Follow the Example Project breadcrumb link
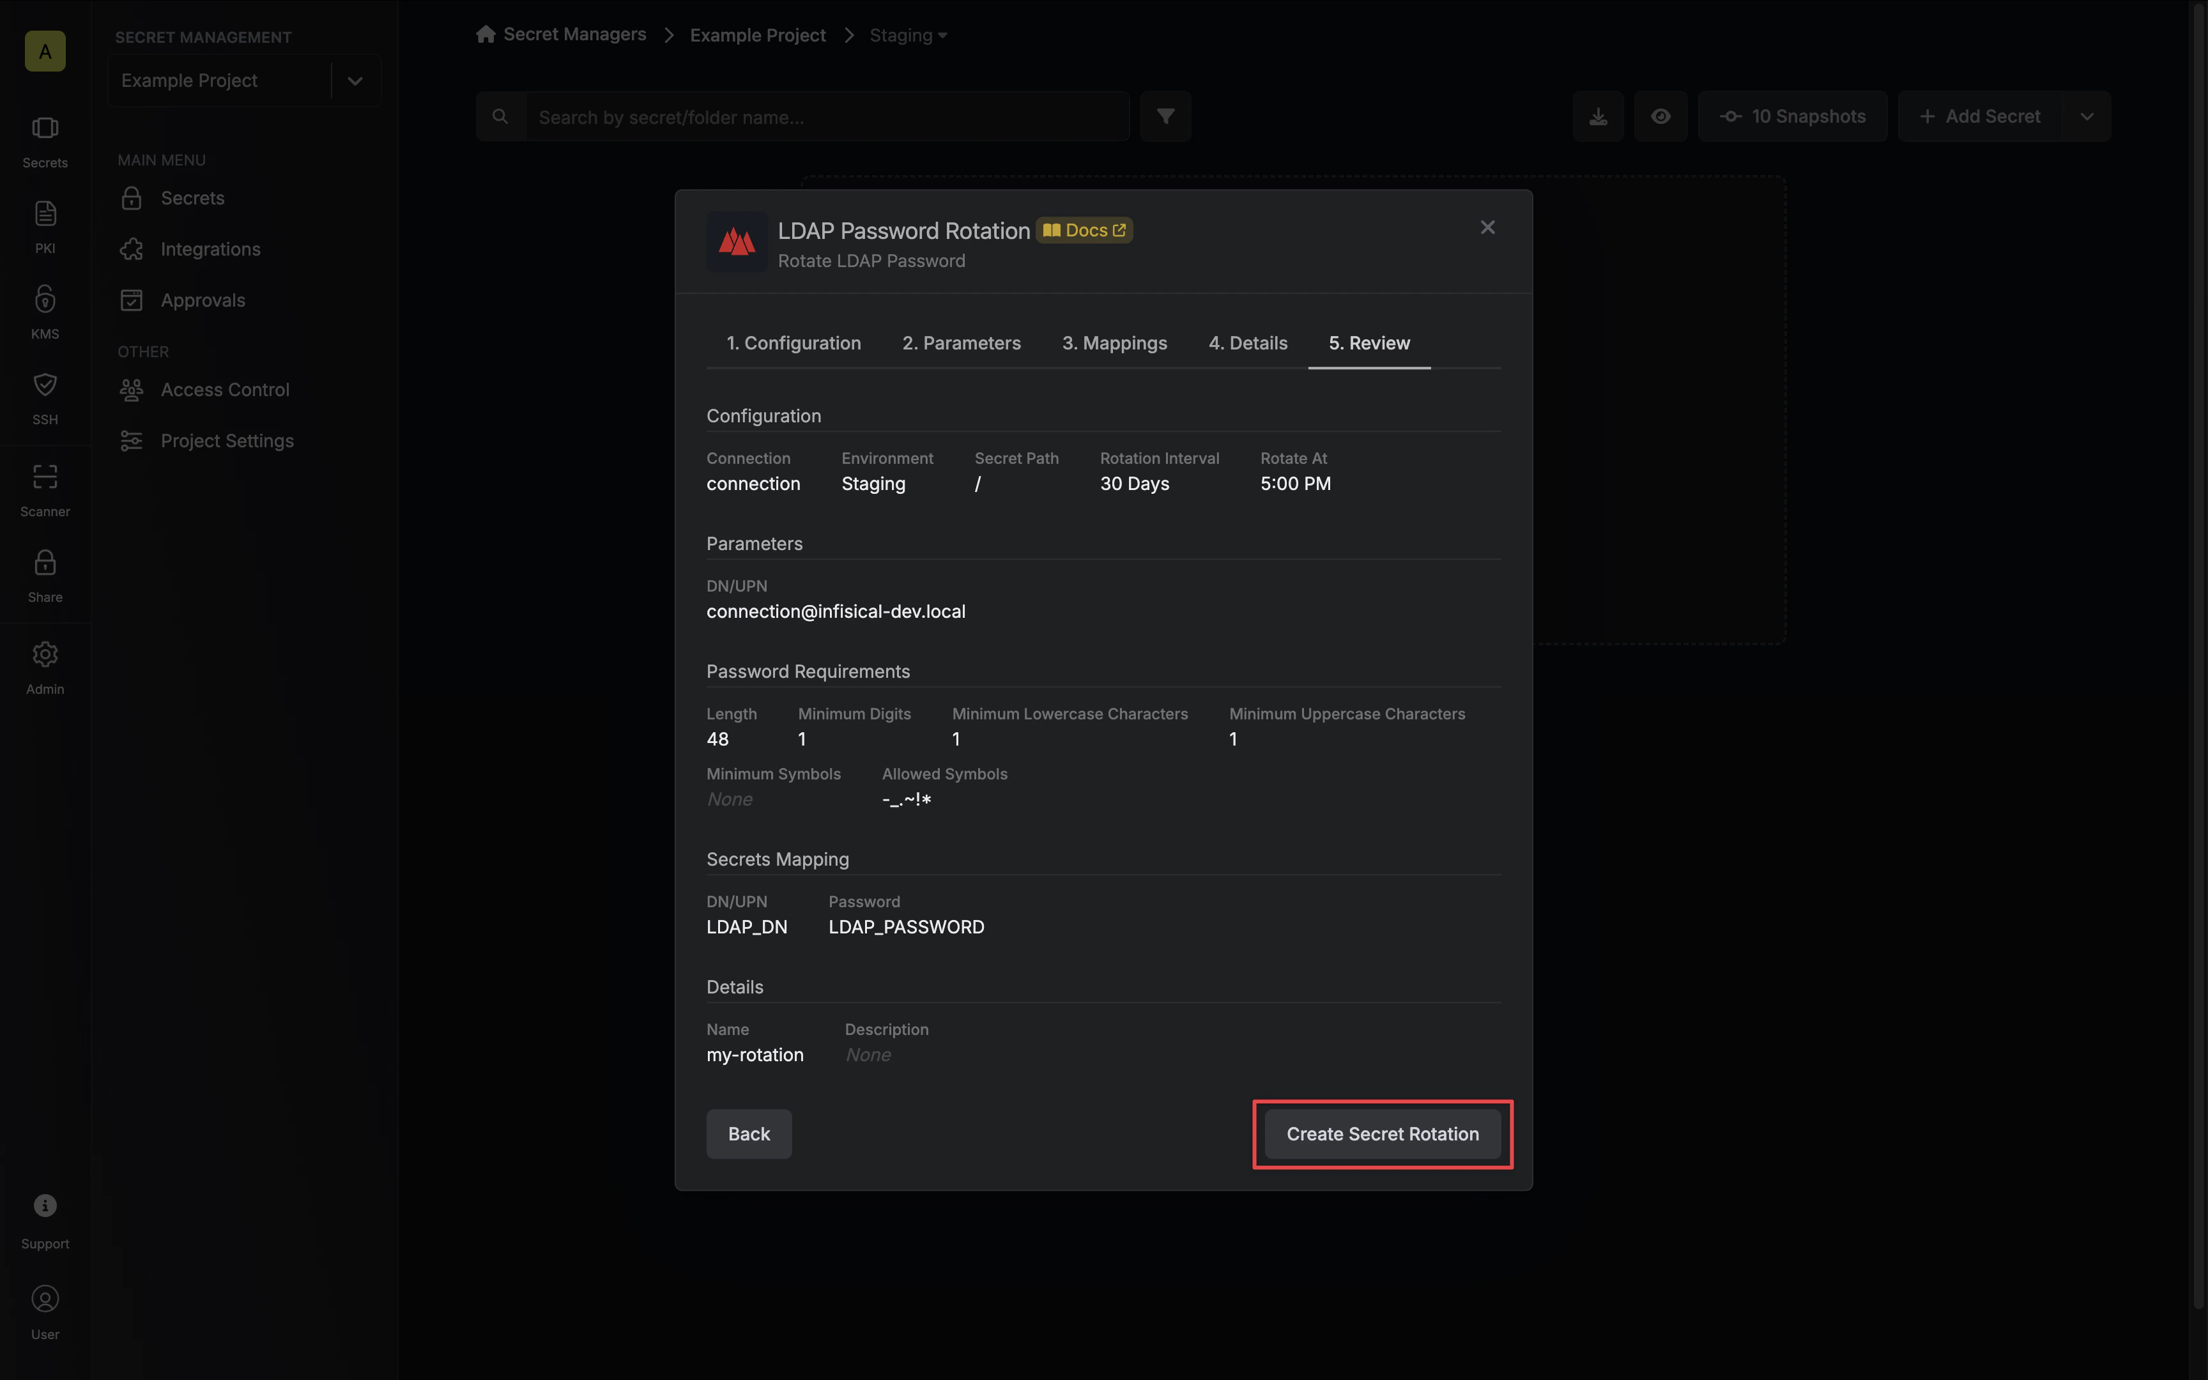 (x=758, y=34)
